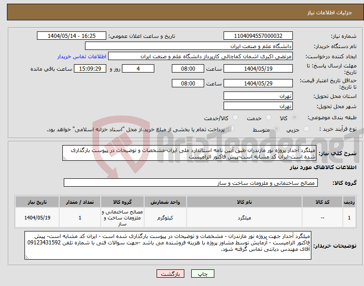Viewport: 364px width, 286px height.
Task: Click the announcement date field 1404/05/14 - 16:25
Action: point(72,36)
